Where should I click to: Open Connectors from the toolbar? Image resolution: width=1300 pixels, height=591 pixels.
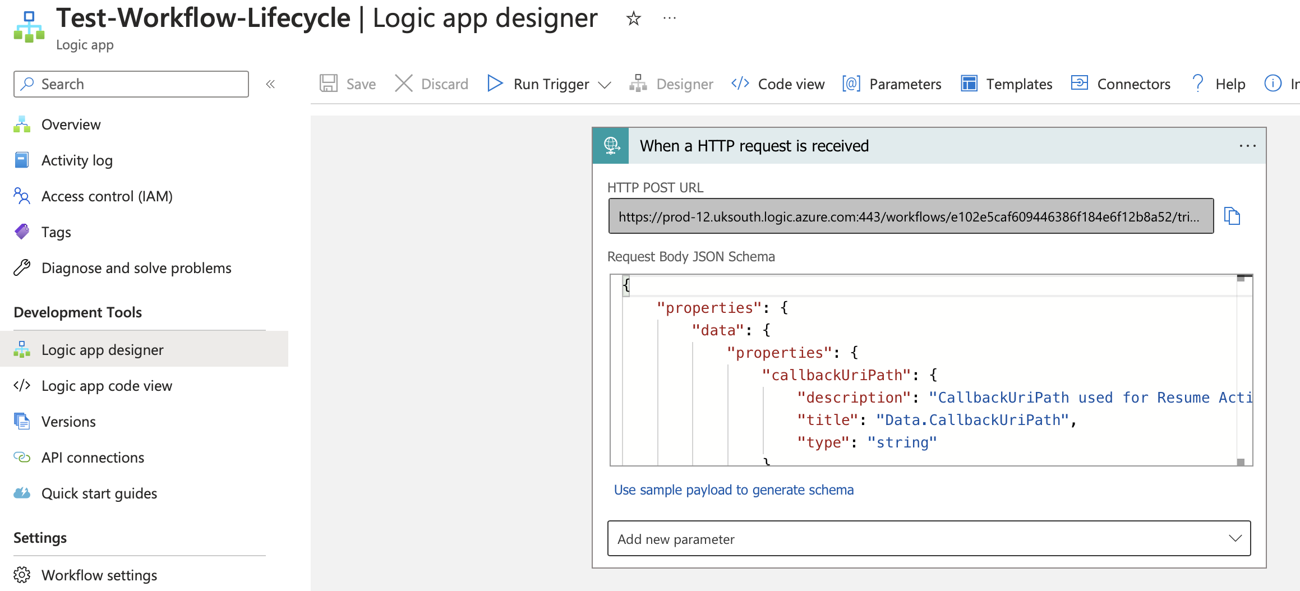(1121, 84)
